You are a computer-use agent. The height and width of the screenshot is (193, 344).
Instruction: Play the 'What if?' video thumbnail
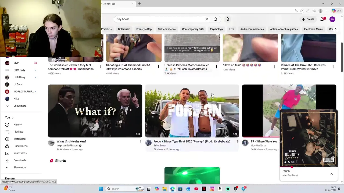click(95, 111)
